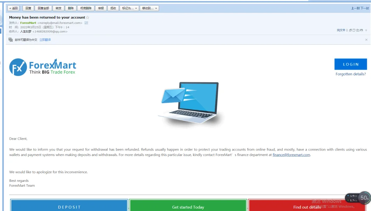Click the blue LOGIN button

pos(351,64)
